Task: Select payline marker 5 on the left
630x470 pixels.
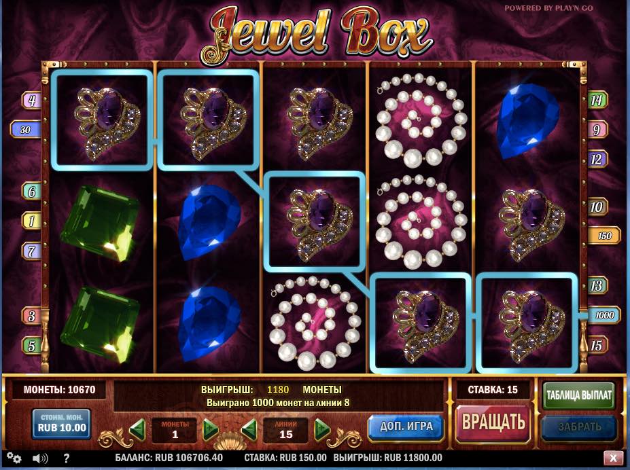Action: click(31, 346)
